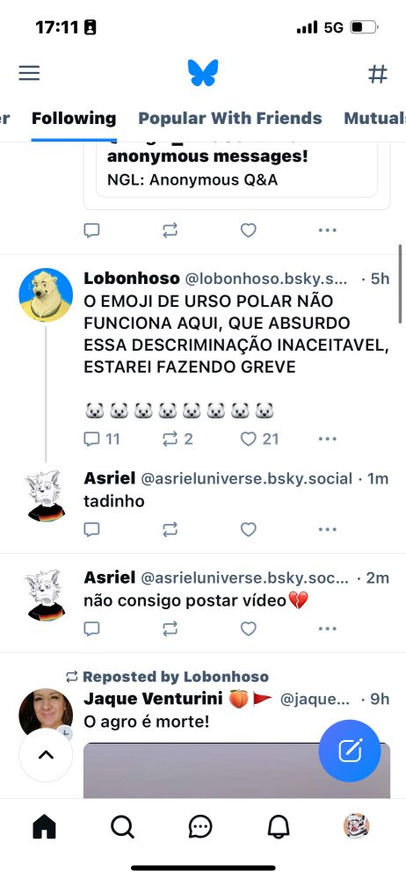Repost Lobonhoso's polar bear post

click(178, 439)
